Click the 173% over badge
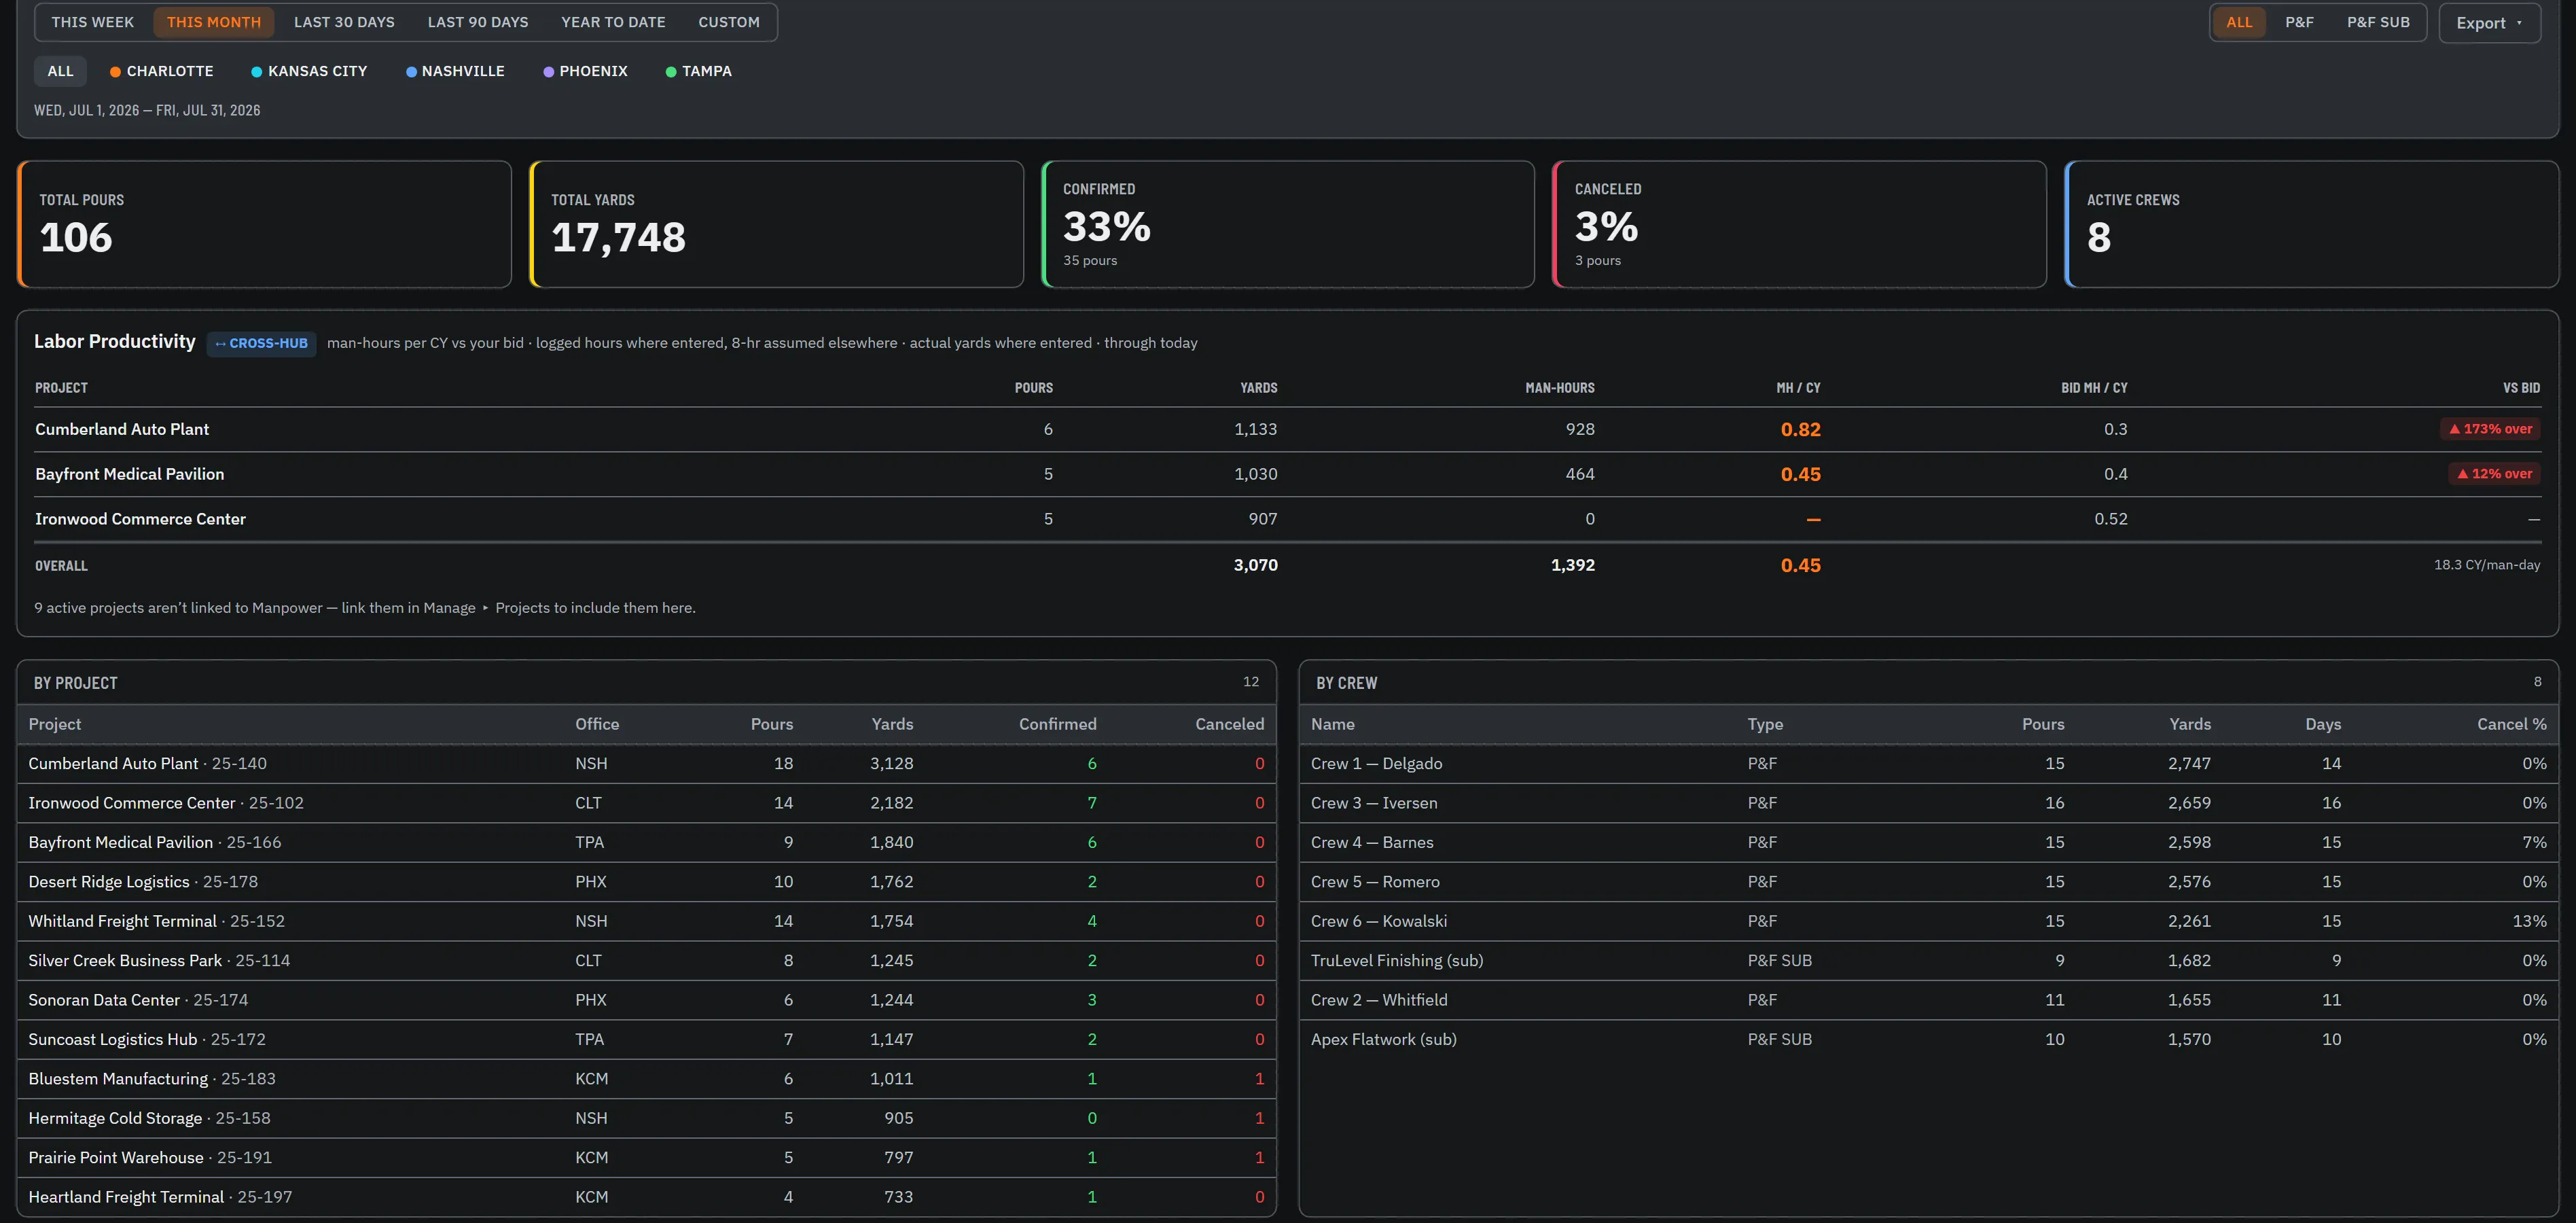This screenshot has width=2576, height=1223. pyautogui.click(x=2490, y=429)
